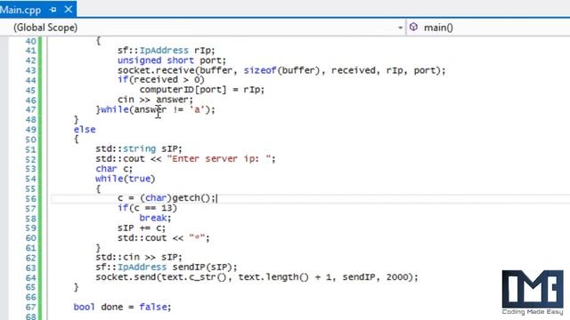This screenshot has width=570, height=320.
Task: Click line number 56 in gutter
Action: pos(31,199)
